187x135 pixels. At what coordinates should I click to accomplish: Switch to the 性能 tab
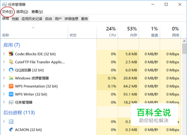(x=15, y=19)
